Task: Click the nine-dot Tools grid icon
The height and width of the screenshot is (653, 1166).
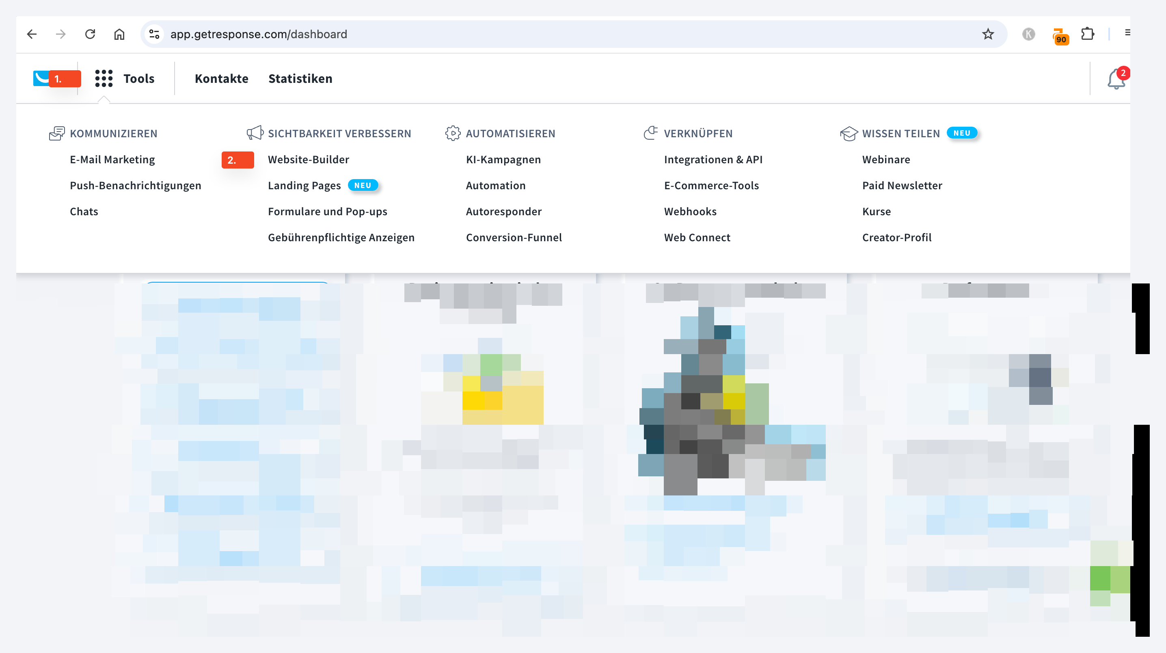Action: pyautogui.click(x=104, y=78)
